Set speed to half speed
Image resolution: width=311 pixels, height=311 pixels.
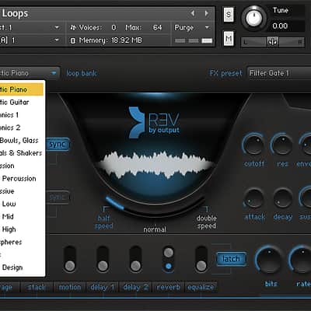(x=104, y=222)
